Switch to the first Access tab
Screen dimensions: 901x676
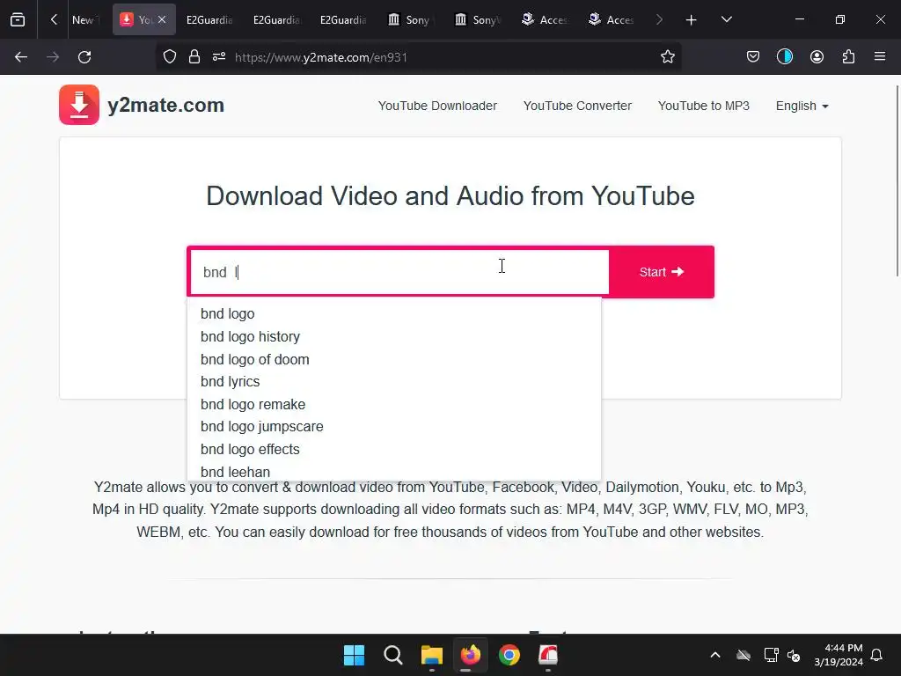[544, 19]
